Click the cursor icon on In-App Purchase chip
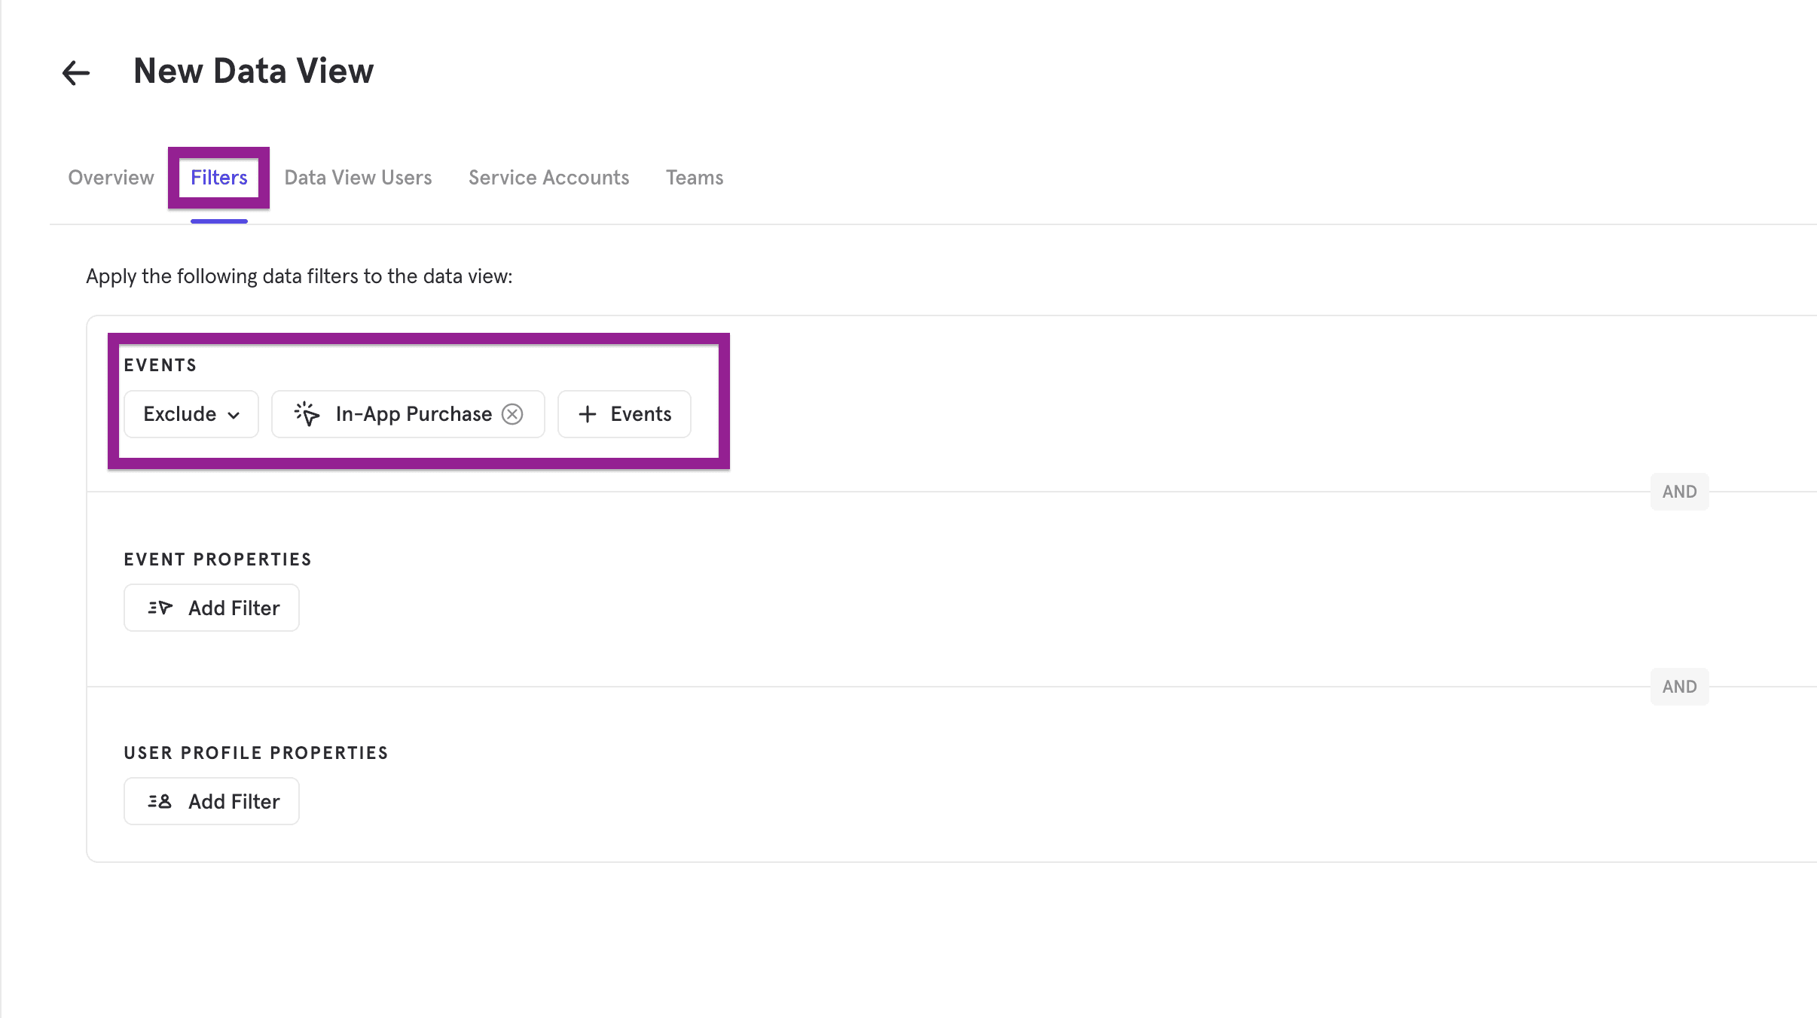This screenshot has height=1018, width=1817. (x=307, y=413)
